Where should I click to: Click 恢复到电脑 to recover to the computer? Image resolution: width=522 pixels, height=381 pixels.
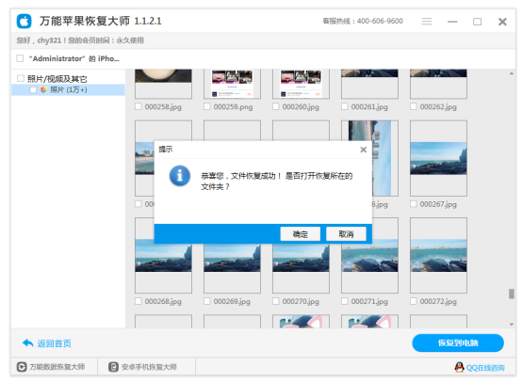pyautogui.click(x=458, y=342)
